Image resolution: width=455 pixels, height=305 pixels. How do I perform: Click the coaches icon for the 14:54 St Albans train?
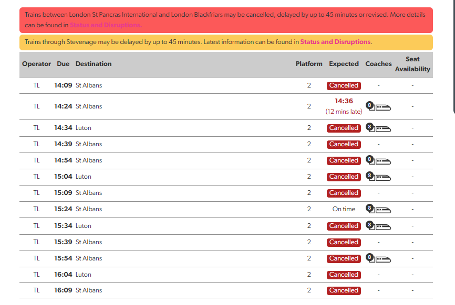pyautogui.click(x=378, y=160)
